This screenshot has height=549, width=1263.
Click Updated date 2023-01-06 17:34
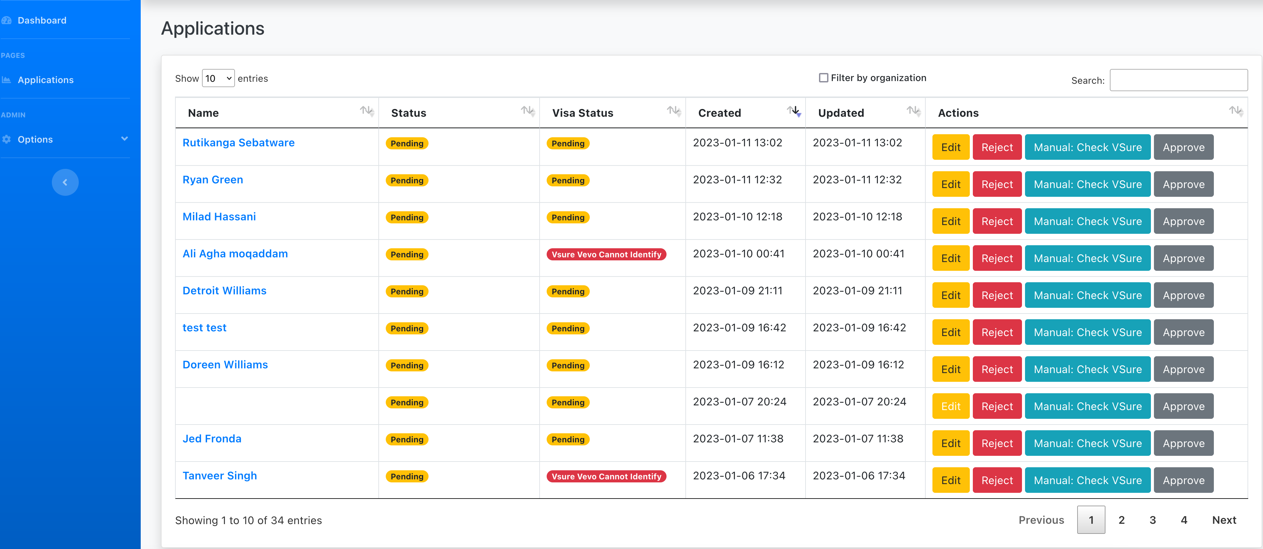859,475
